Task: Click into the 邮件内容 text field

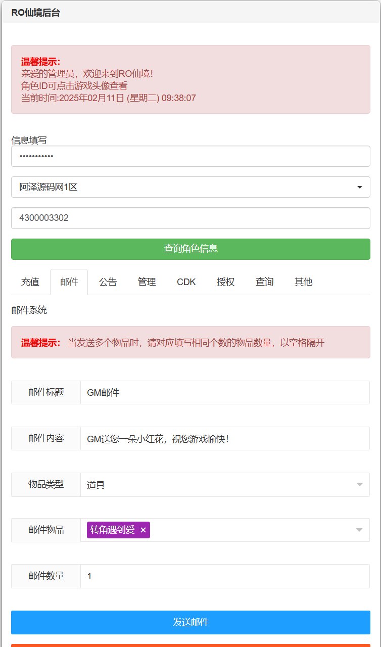Action: tap(225, 439)
